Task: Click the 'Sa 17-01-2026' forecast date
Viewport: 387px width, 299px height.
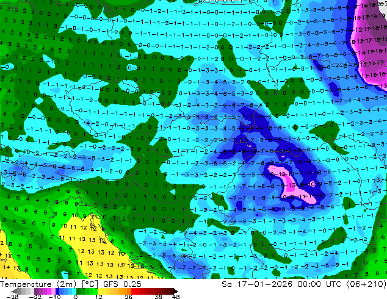Action: coord(257,284)
